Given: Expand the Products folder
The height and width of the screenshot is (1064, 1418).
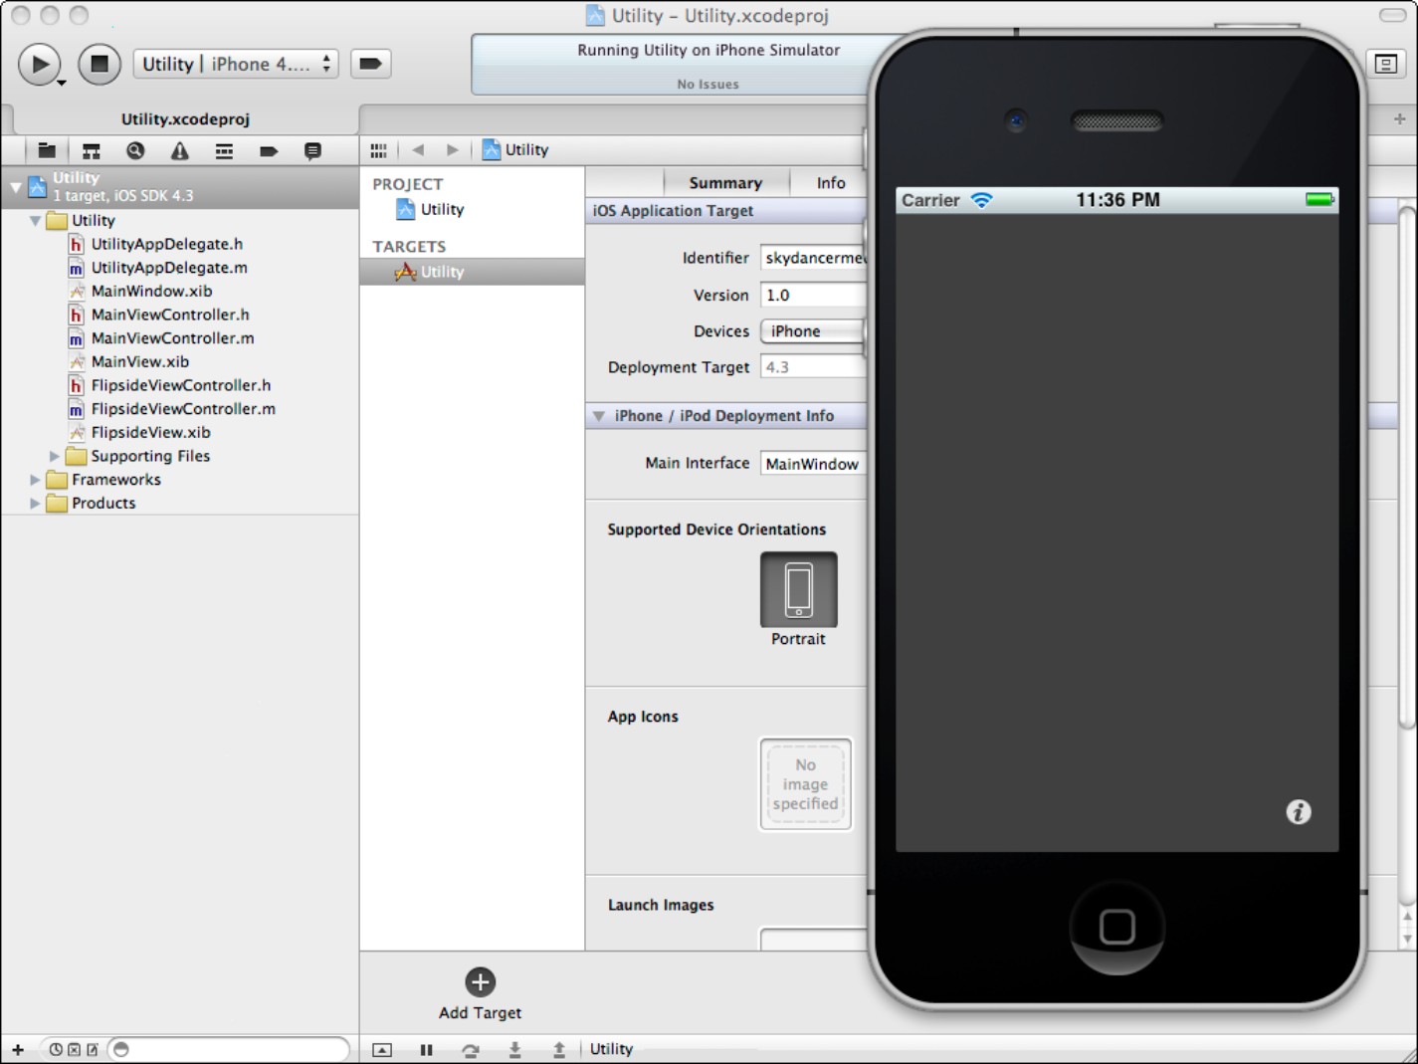Looking at the screenshot, I should (x=35, y=504).
